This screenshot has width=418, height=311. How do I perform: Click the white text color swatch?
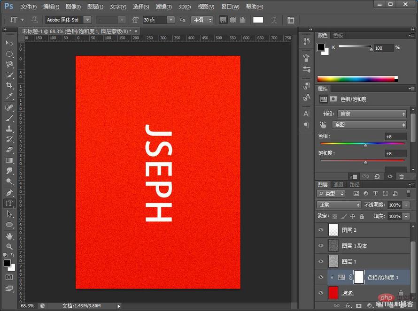pyautogui.click(x=258, y=20)
